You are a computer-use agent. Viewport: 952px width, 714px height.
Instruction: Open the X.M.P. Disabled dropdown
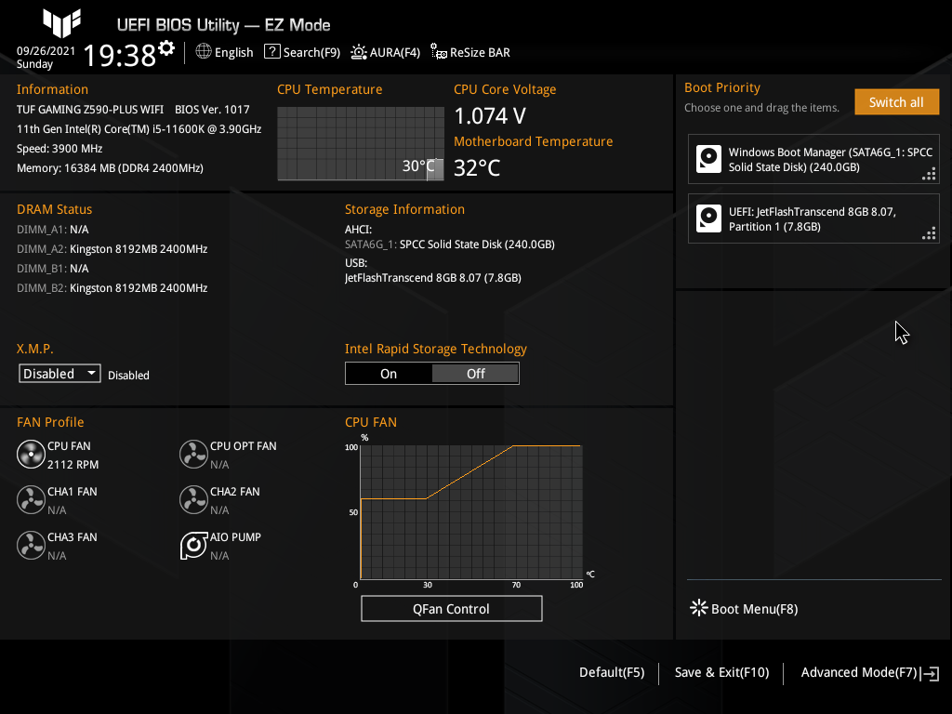pyautogui.click(x=59, y=373)
